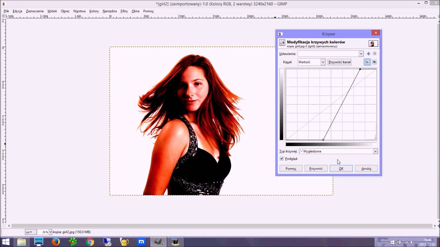This screenshot has height=247, width=440.
Task: Open the blue monitor app in taskbar
Action: [x=38, y=242]
